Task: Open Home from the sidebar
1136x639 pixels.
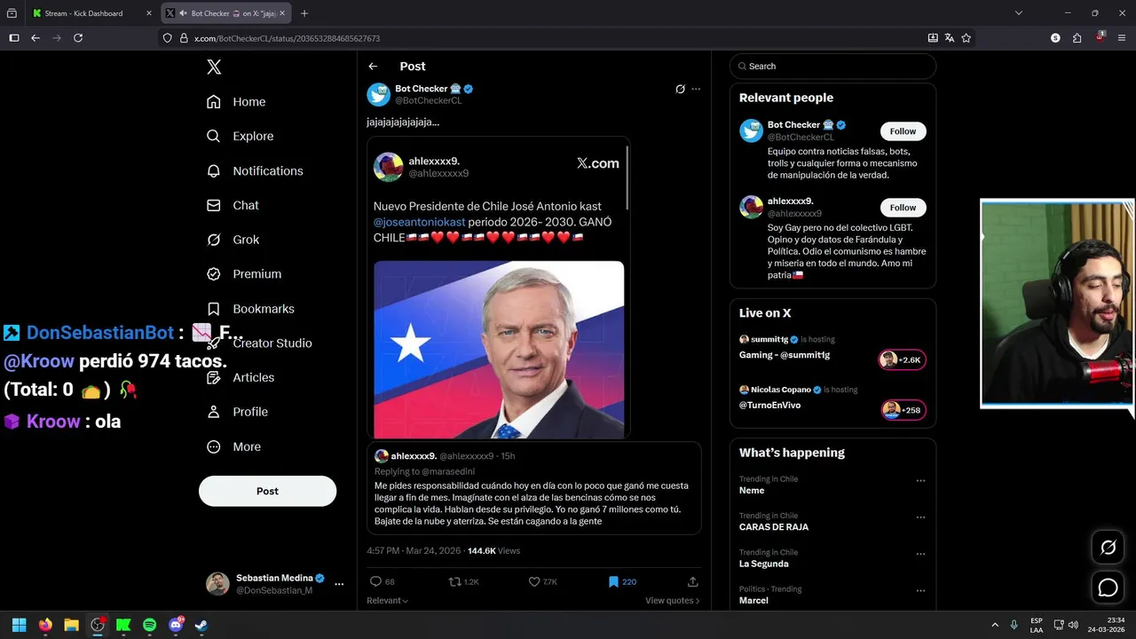Action: pos(236,102)
